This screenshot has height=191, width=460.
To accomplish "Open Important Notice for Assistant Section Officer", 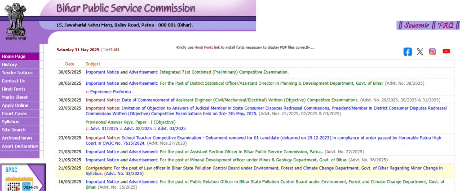I will point(102,152).
